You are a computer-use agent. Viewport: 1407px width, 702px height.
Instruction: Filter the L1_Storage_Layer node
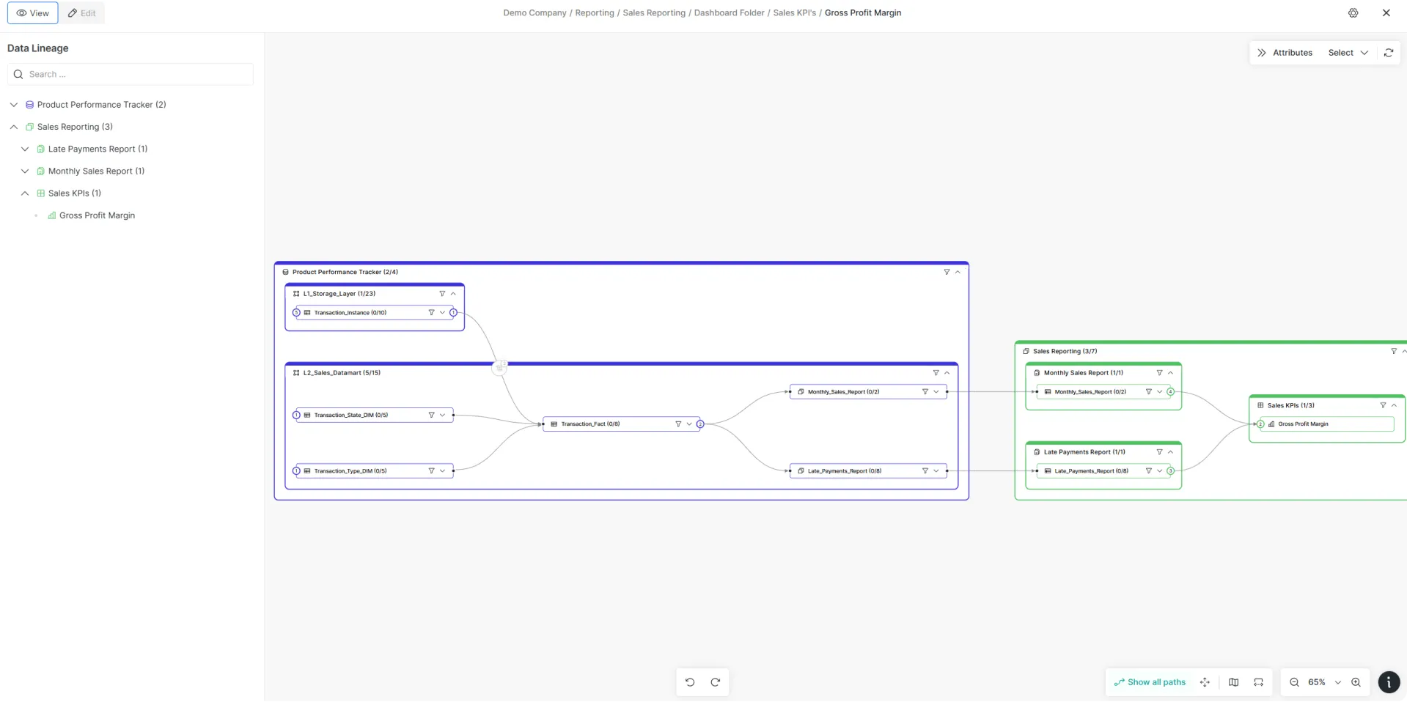pos(442,294)
